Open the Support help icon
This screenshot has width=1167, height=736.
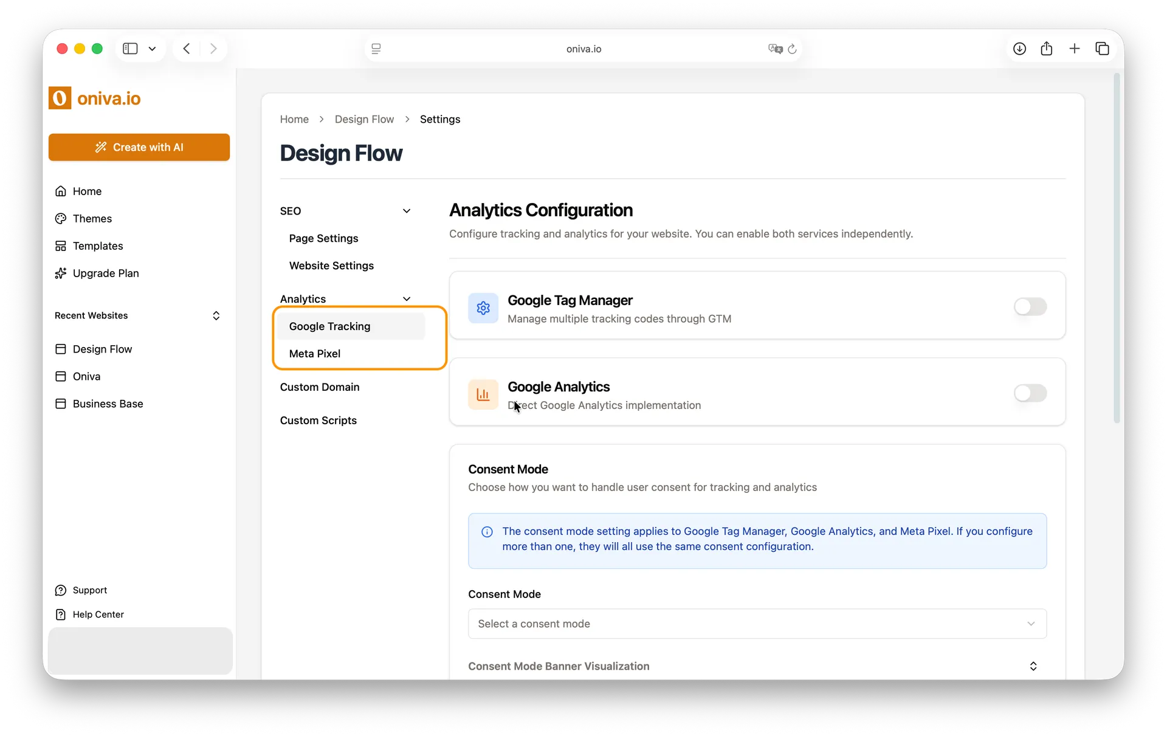point(61,590)
